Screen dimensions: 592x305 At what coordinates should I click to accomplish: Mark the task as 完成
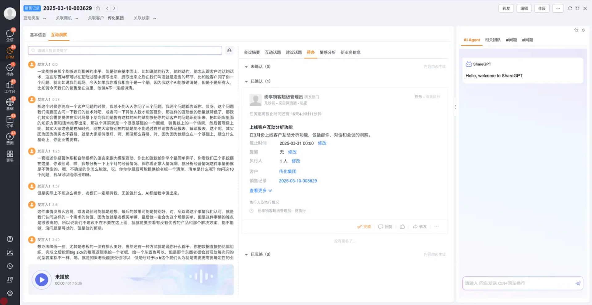click(364, 227)
